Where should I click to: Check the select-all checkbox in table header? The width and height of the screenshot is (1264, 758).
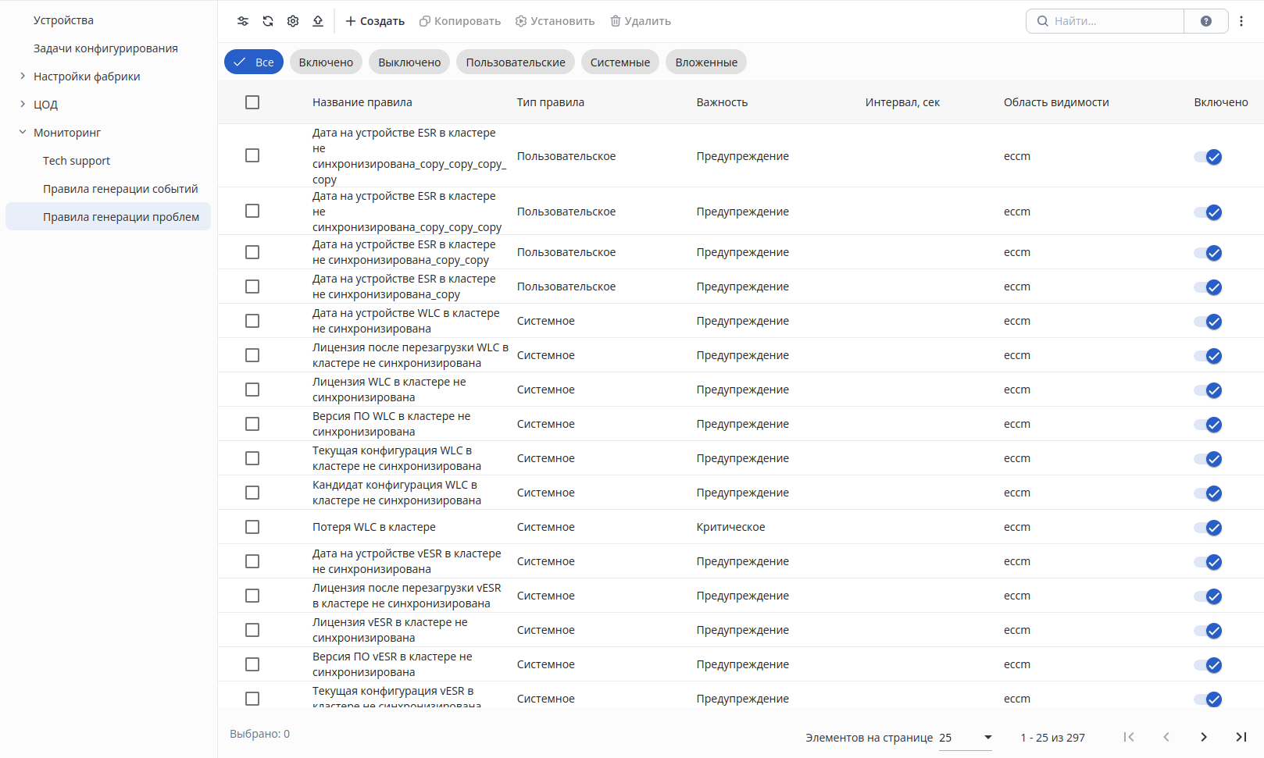point(252,102)
